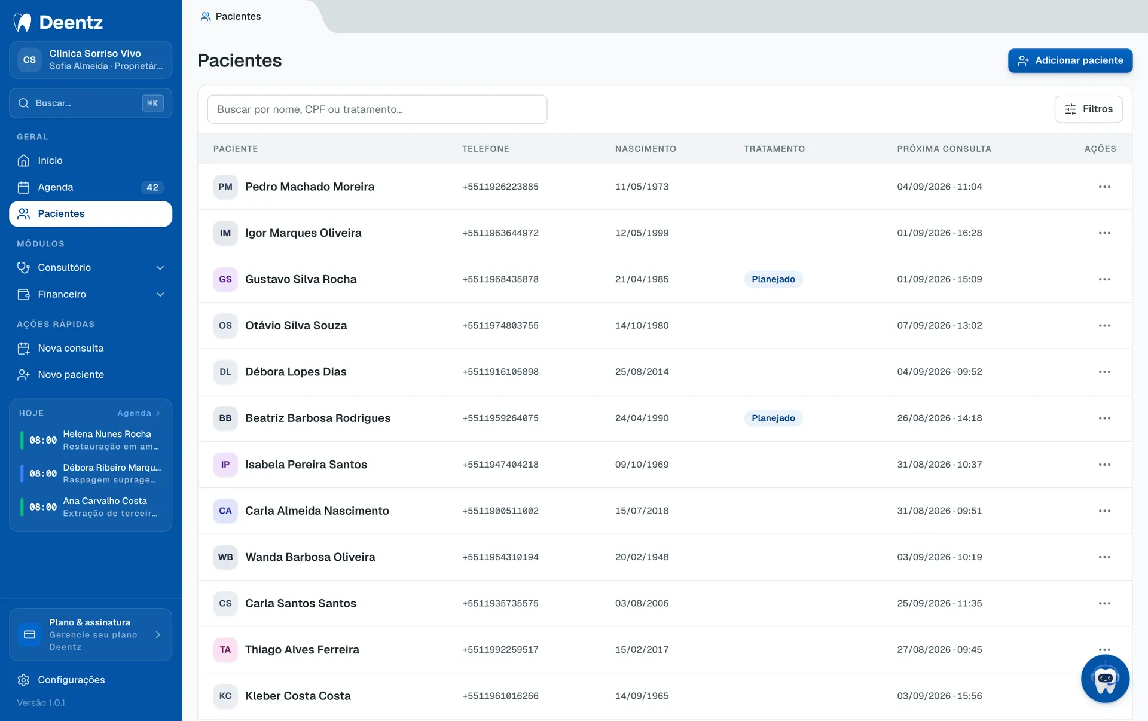
Task: Open actions menu for Gustavo Silva Rocha
Action: [x=1104, y=279]
